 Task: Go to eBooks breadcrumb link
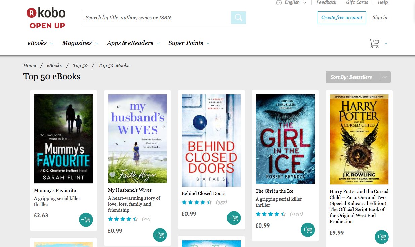(x=54, y=65)
